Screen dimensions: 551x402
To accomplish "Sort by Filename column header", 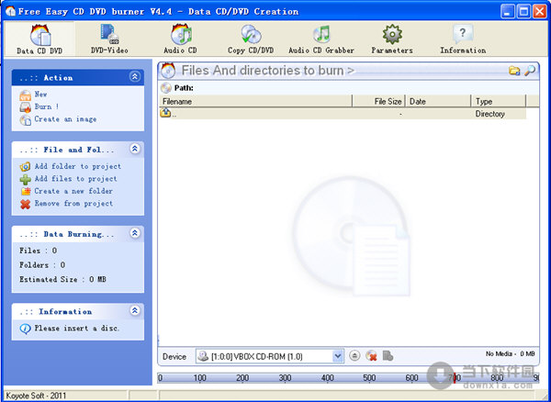I will coord(255,102).
